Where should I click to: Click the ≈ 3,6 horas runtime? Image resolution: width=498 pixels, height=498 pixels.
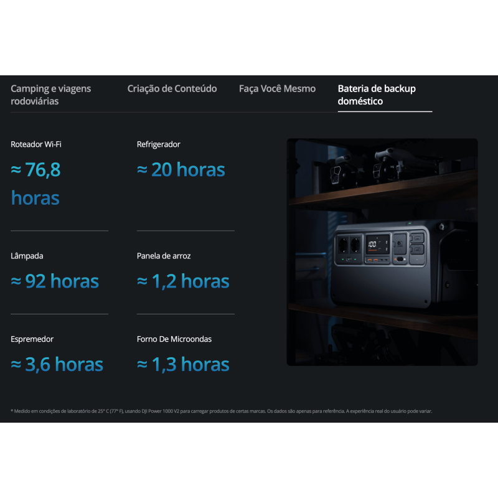tap(57, 364)
